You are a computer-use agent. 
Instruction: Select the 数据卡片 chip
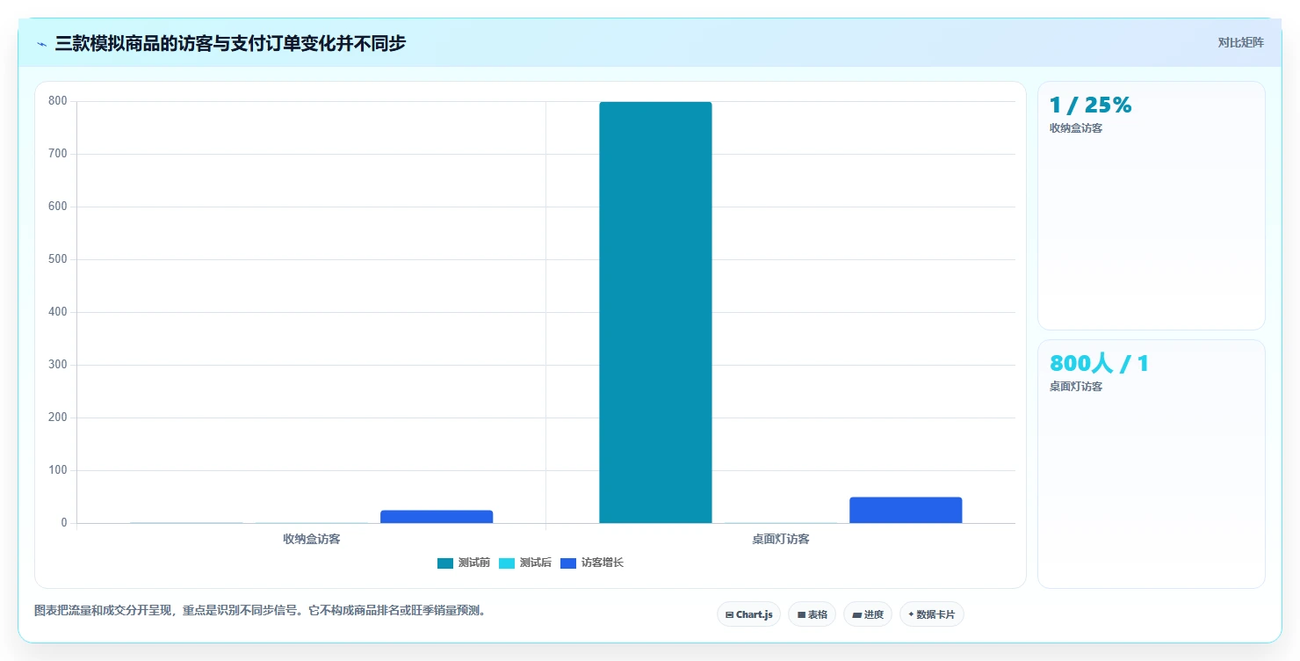(x=931, y=614)
